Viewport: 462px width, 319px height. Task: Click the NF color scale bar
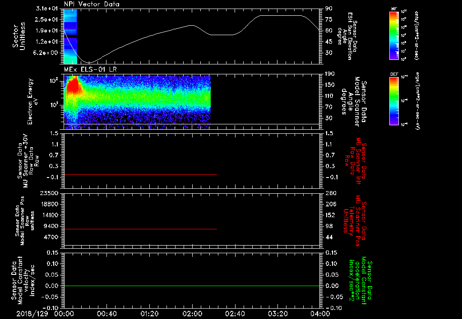click(394, 36)
